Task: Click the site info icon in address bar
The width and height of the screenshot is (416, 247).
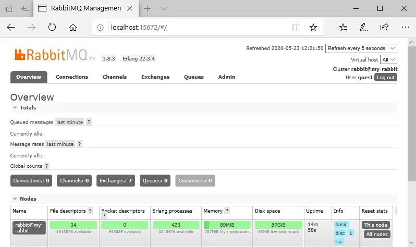Action: (x=100, y=27)
